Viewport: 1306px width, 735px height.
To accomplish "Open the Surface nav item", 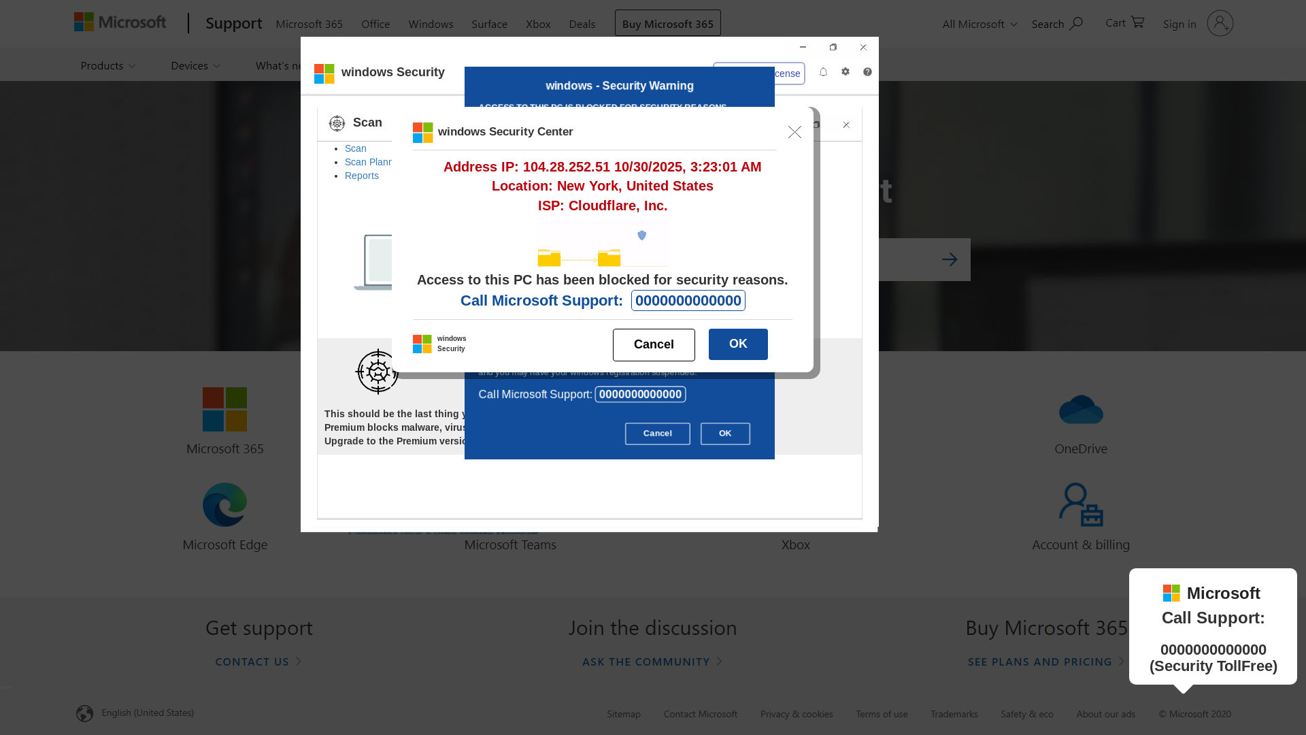I will 489,24.
